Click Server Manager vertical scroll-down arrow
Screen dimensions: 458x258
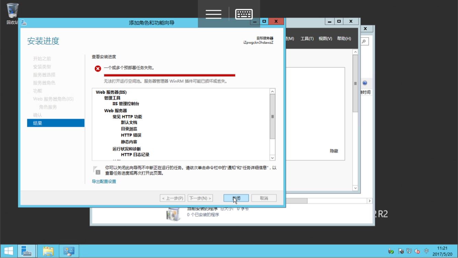point(355,188)
